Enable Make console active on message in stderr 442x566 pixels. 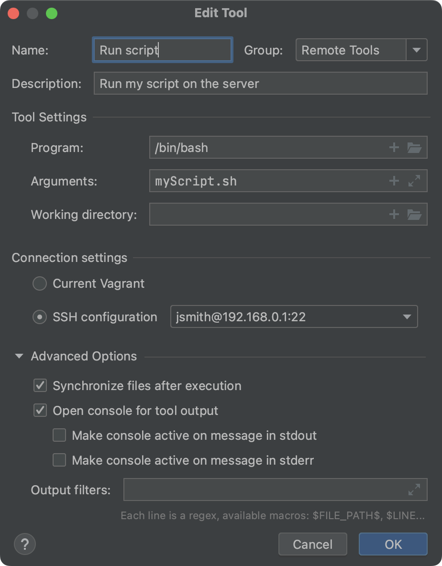59,460
